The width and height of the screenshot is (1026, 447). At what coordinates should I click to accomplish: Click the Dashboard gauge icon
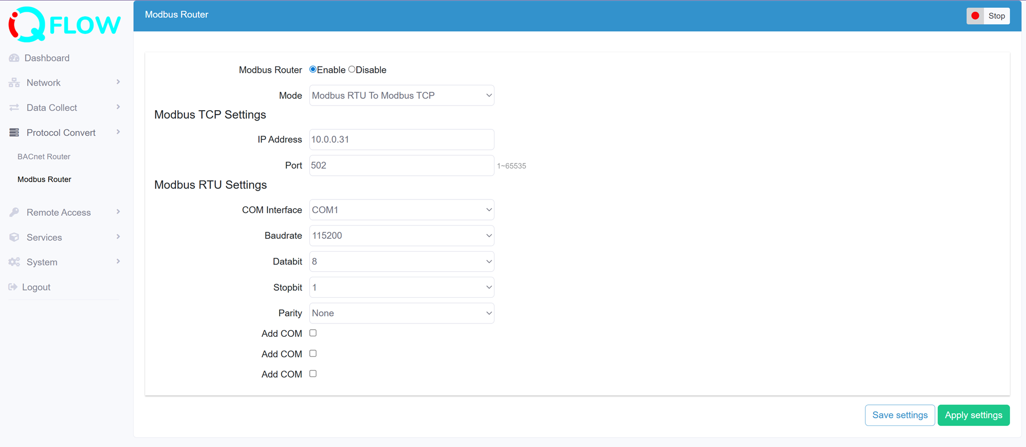coord(14,58)
